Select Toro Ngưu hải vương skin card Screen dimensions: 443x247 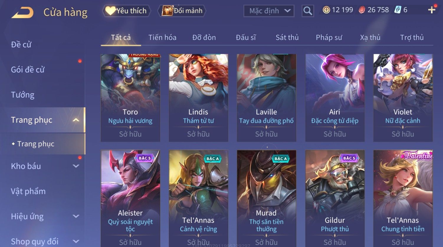pyautogui.click(x=130, y=98)
